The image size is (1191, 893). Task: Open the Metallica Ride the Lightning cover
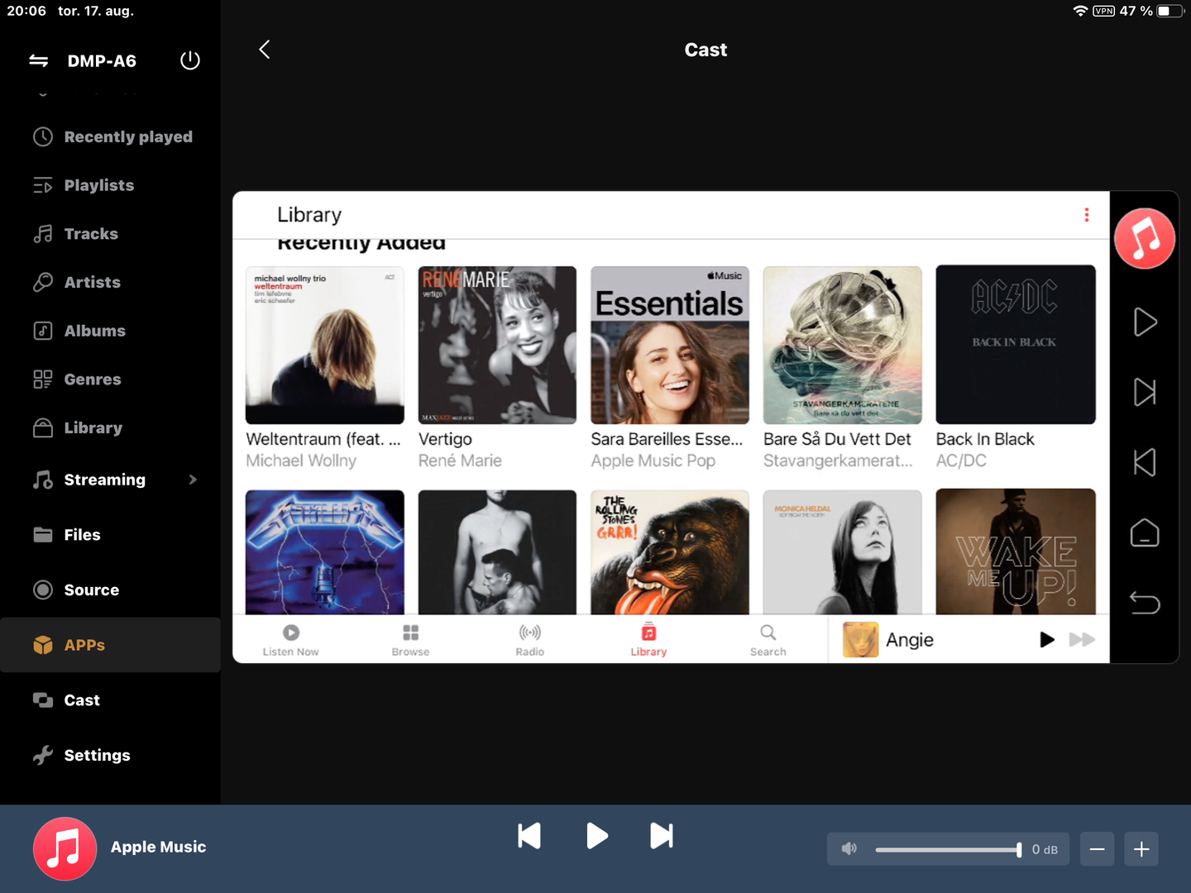click(x=325, y=552)
